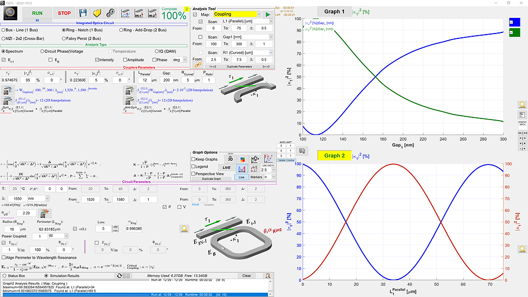Image resolution: width=528 pixels, height=297 pixels.
Task: Select the Graph 1 tab label
Action: [334, 11]
